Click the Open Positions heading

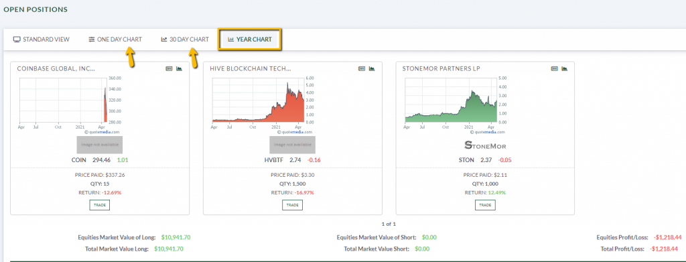36,9
